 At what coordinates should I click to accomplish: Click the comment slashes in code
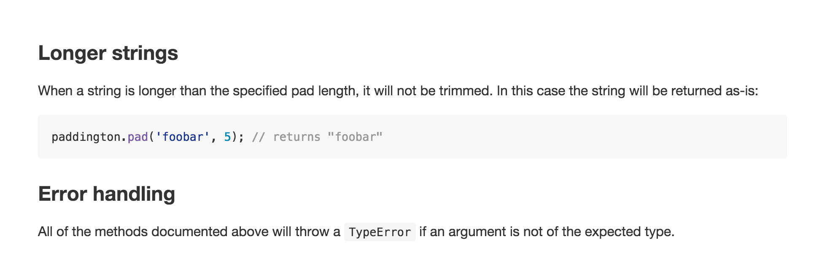click(258, 137)
